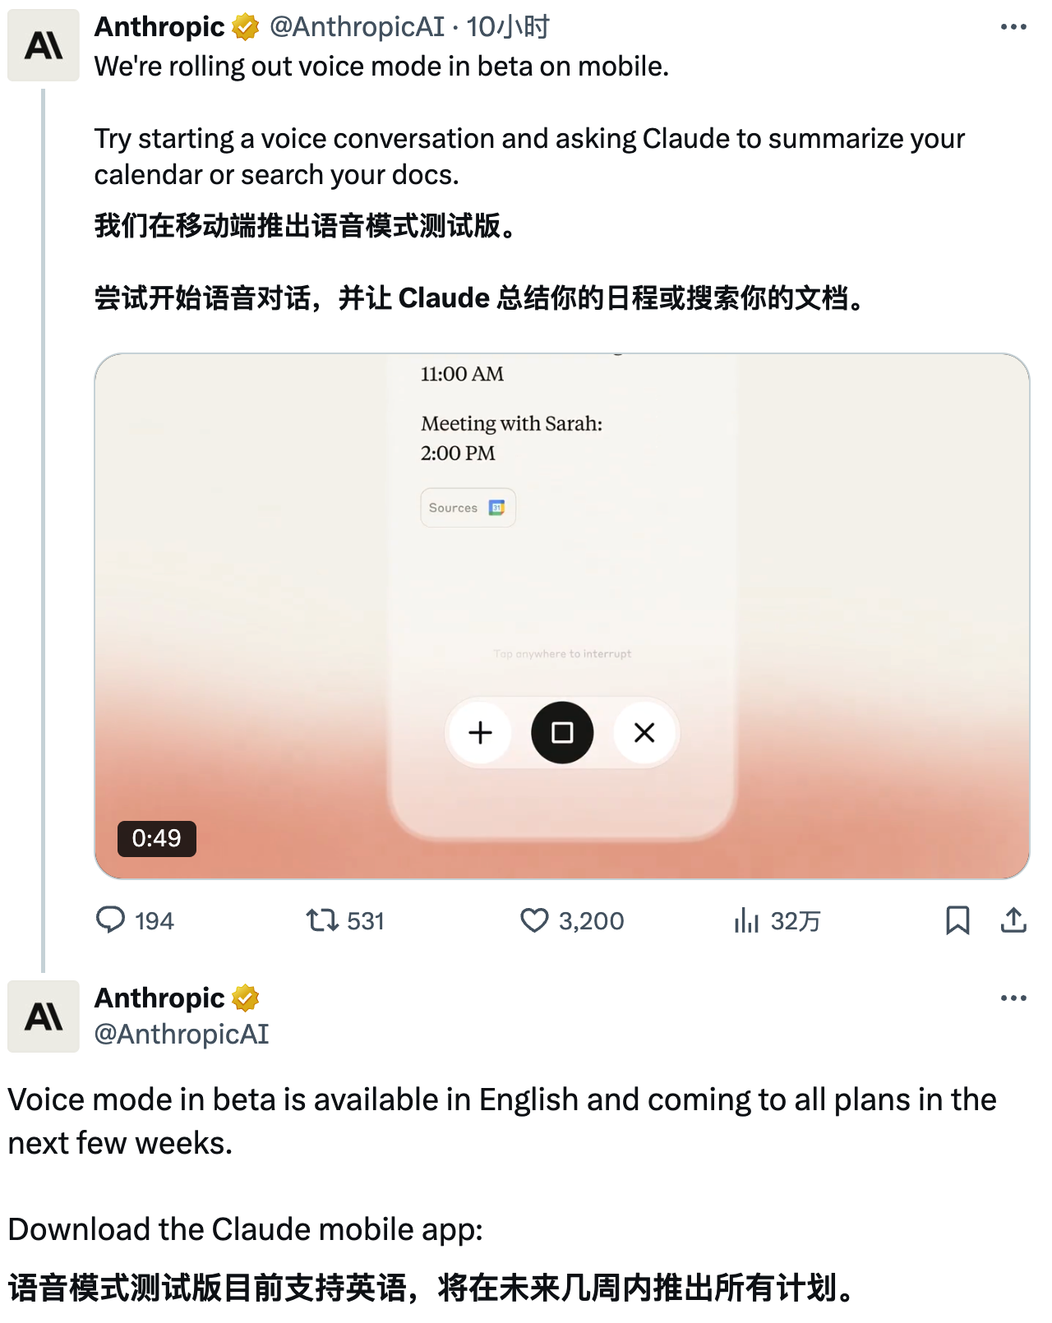Share the tweet via upload icon
The width and height of the screenshot is (1052, 1323).
click(1013, 920)
